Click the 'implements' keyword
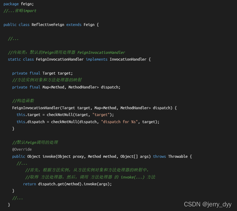 [96, 59]
